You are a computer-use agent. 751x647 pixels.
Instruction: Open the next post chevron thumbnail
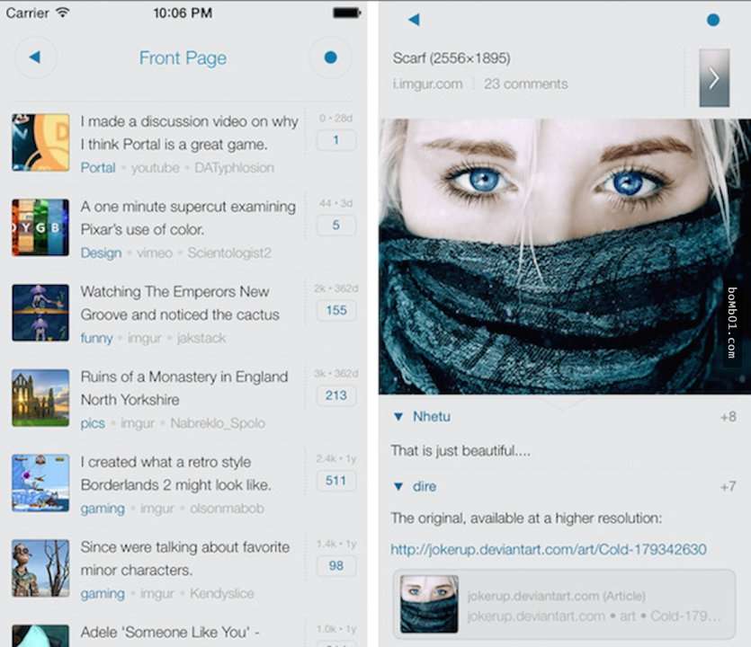click(714, 77)
